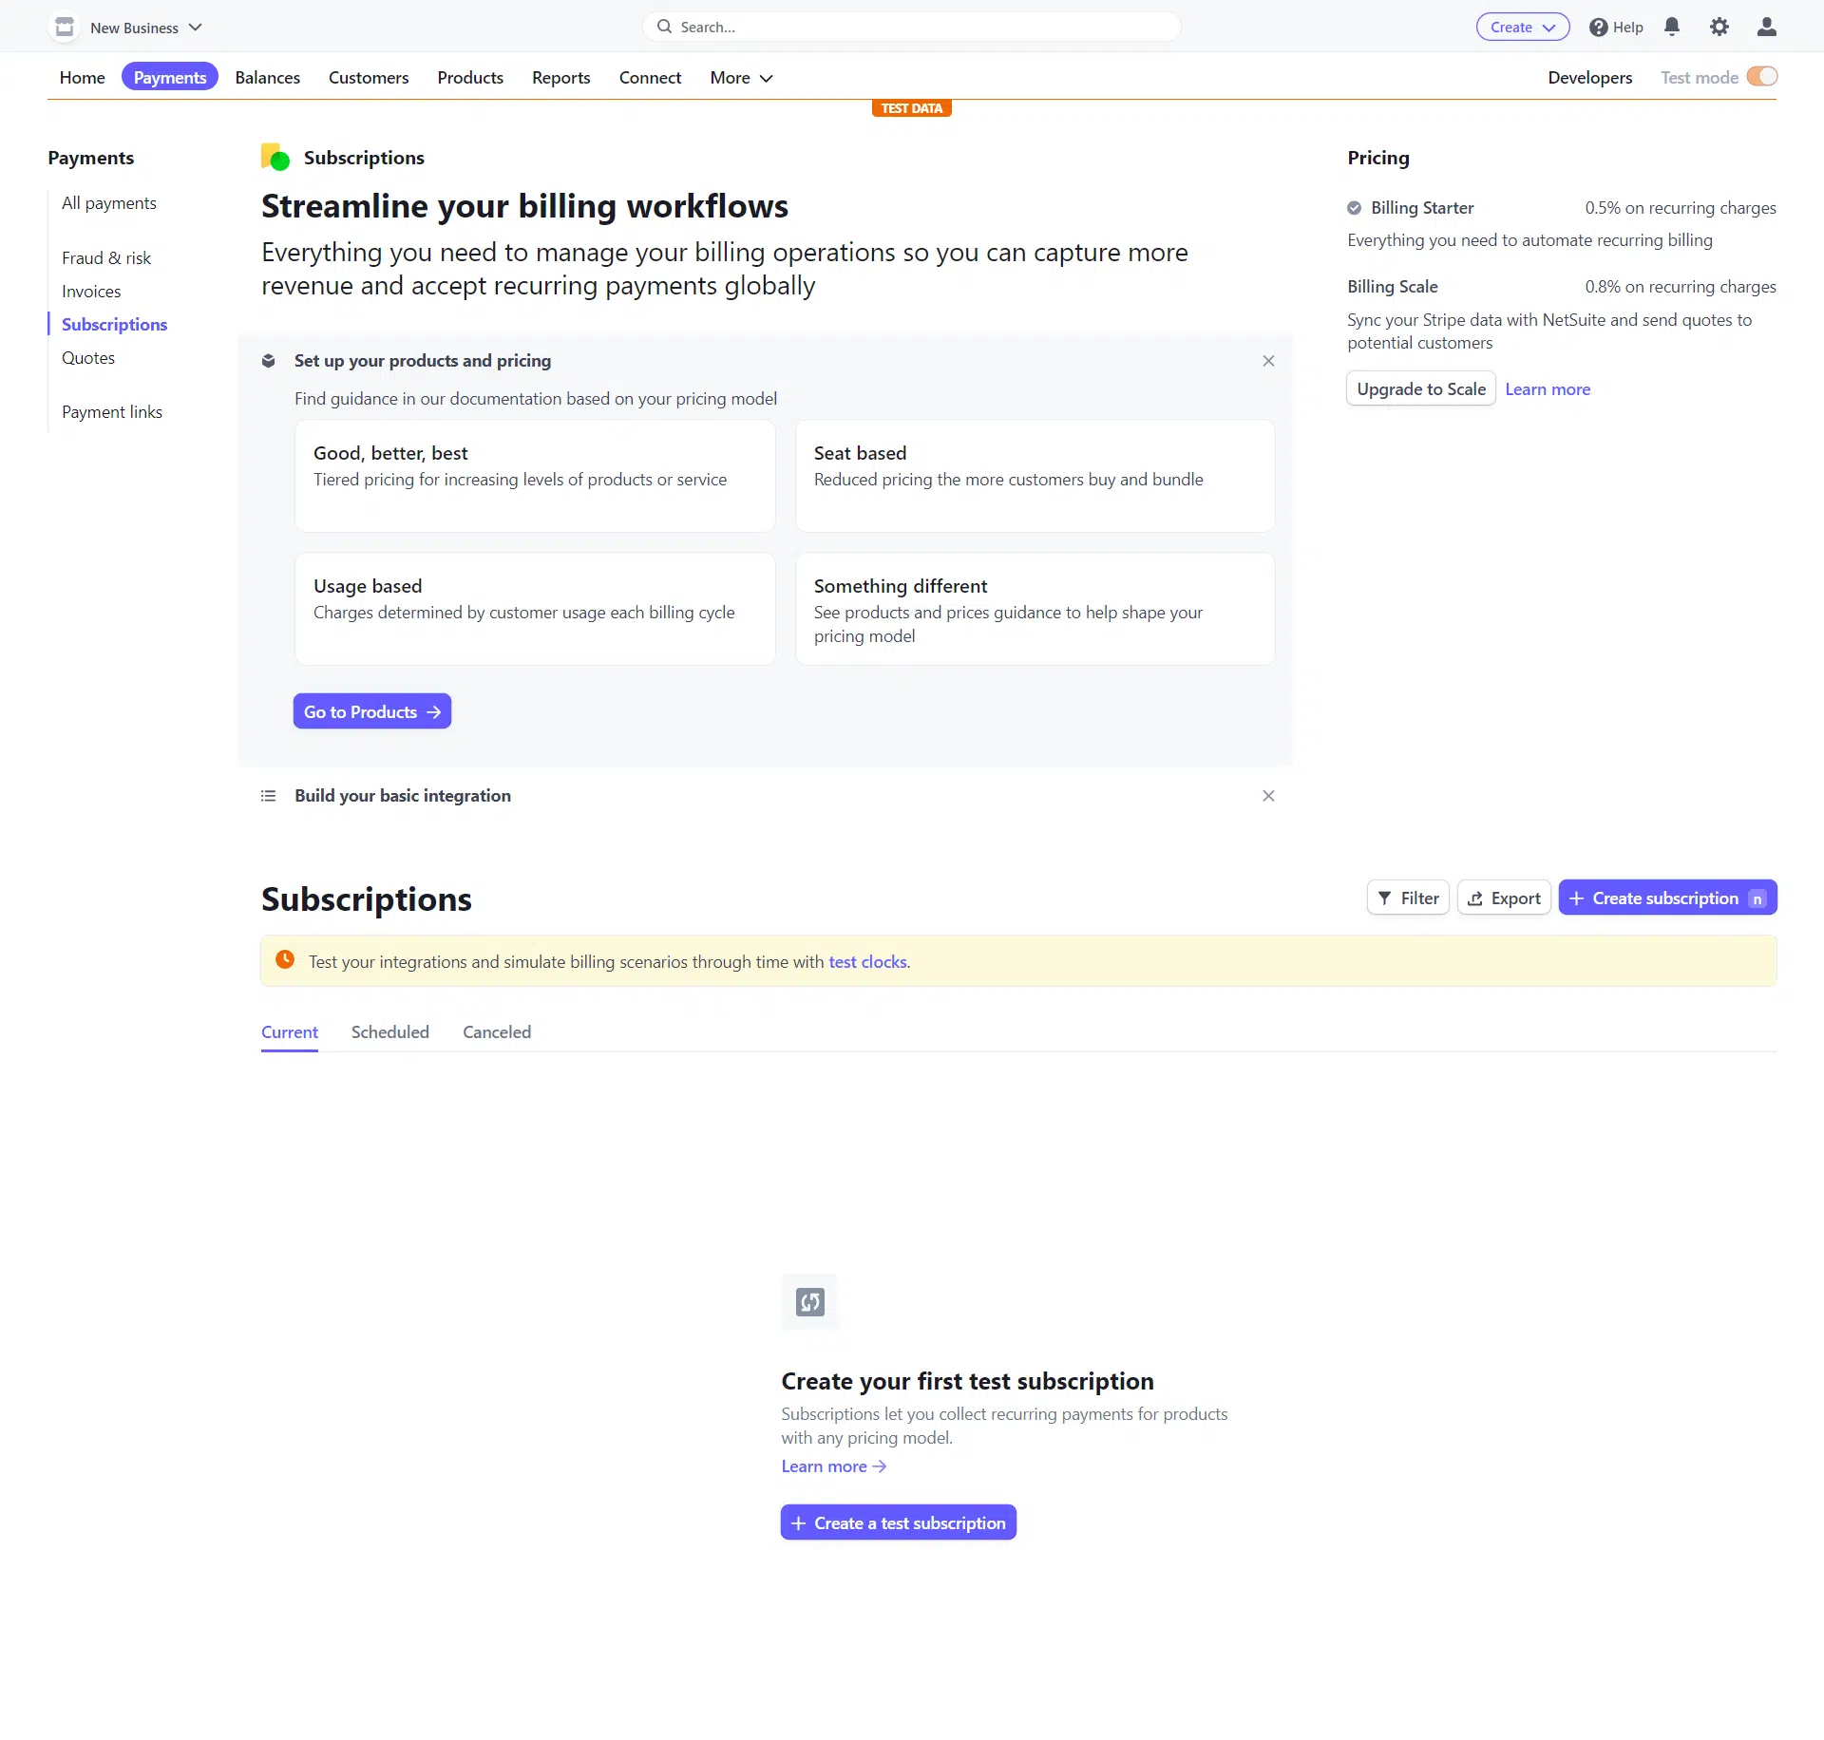This screenshot has height=1740, width=1824.
Task: Click the Export button
Action: coord(1504,898)
